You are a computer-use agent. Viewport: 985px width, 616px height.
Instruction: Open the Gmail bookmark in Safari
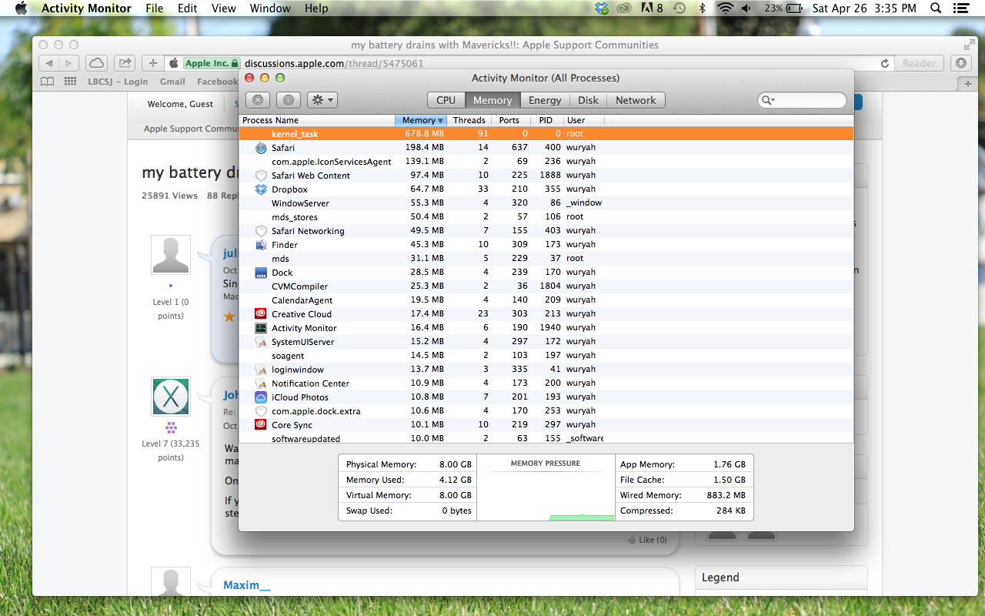tap(172, 82)
